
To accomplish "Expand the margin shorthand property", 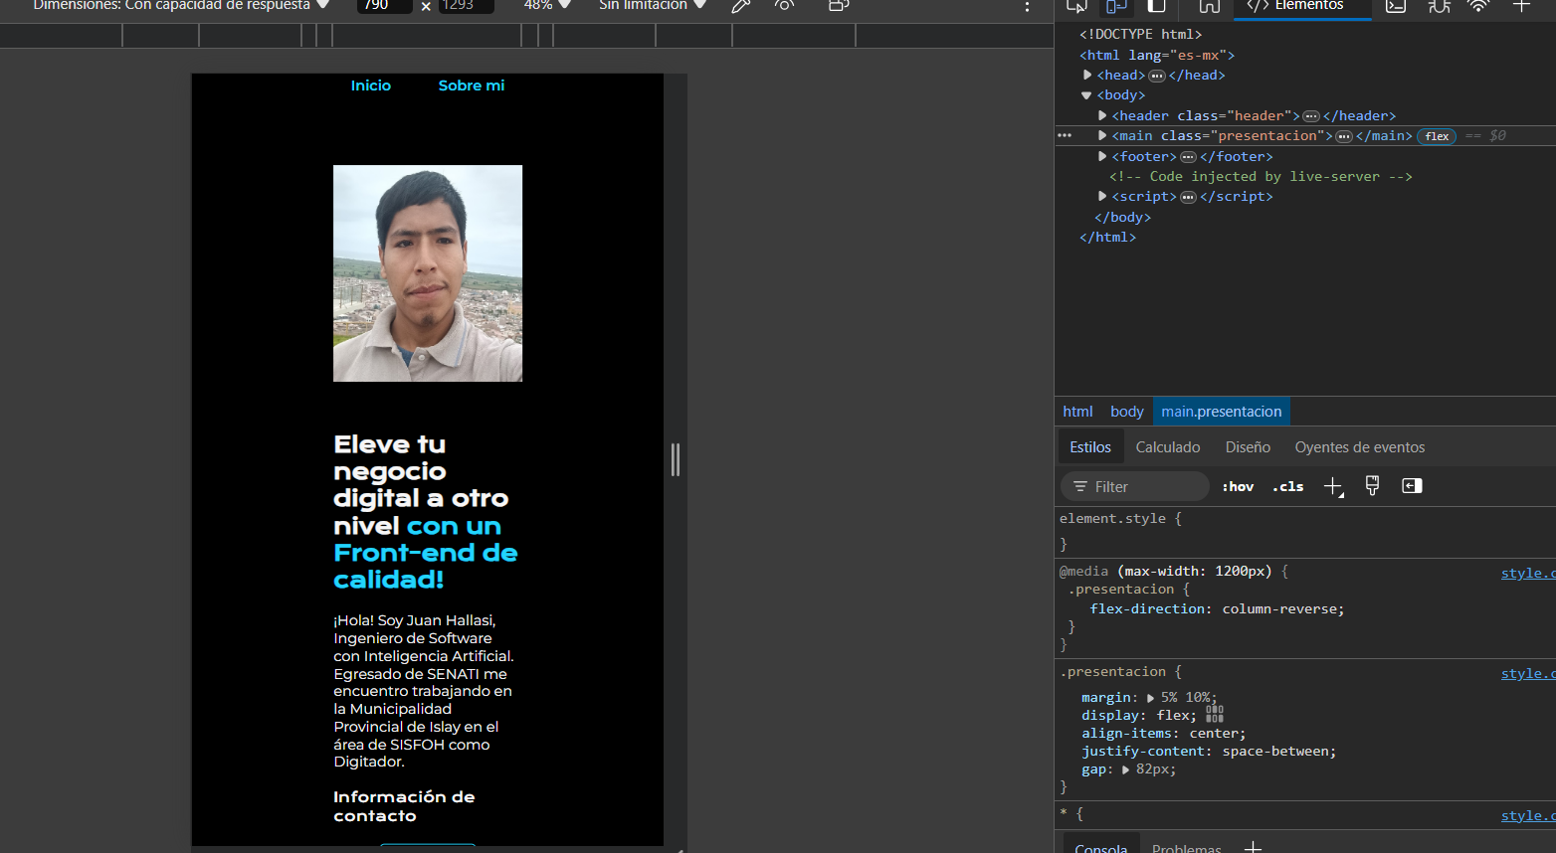I will click(1150, 698).
